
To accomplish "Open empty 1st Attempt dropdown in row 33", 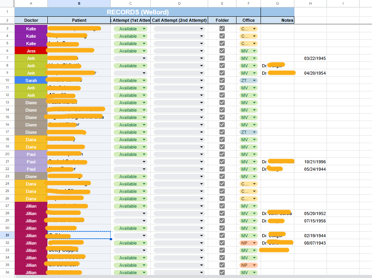I will 130,250.
